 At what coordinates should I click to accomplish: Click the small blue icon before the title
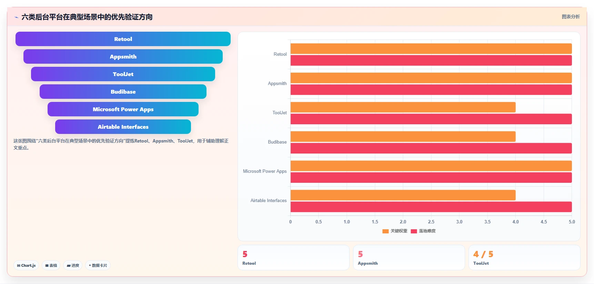point(16,17)
